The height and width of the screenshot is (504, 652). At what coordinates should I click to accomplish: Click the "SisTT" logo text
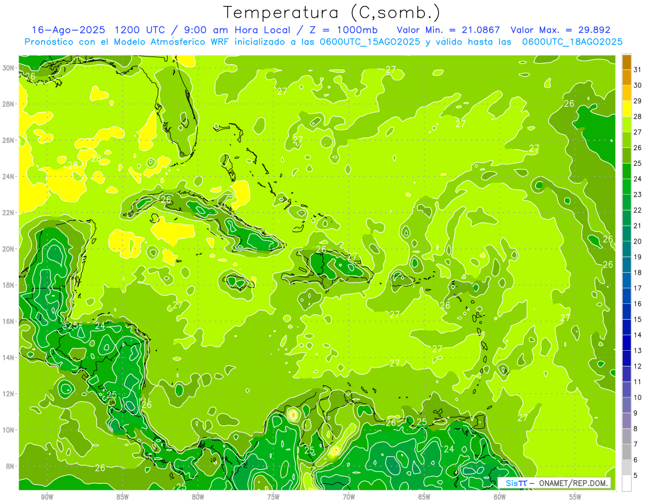coord(516,483)
